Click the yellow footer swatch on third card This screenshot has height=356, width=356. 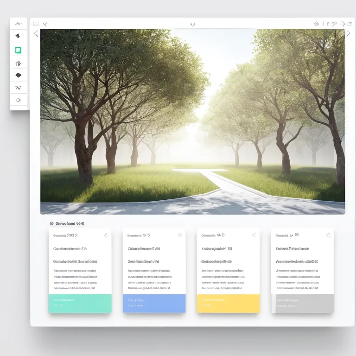pos(228,303)
